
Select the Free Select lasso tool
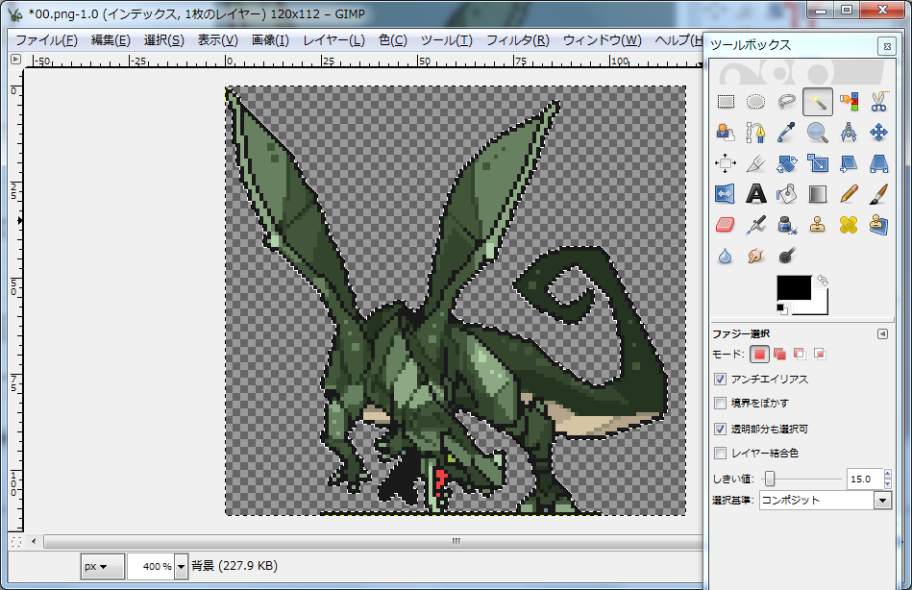(x=787, y=101)
